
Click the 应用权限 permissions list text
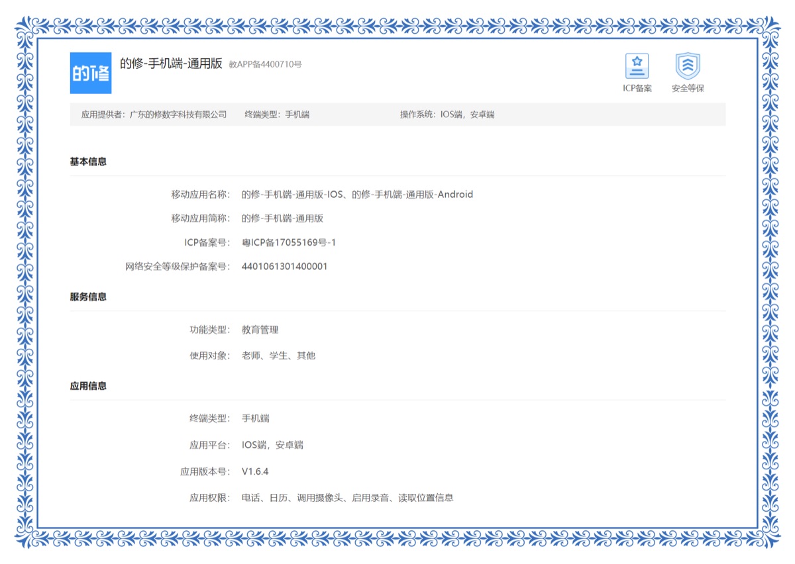tap(347, 498)
